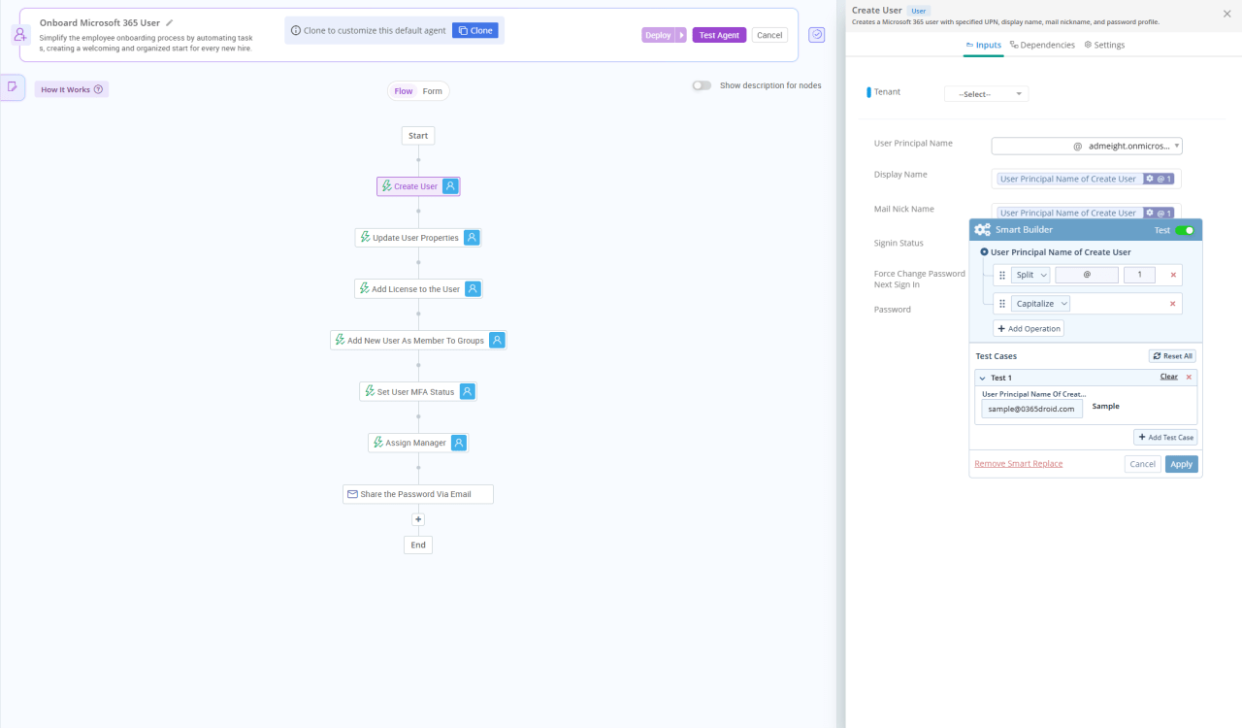1242x728 pixels.
Task: Open the Form view of the agent
Action: [432, 90]
